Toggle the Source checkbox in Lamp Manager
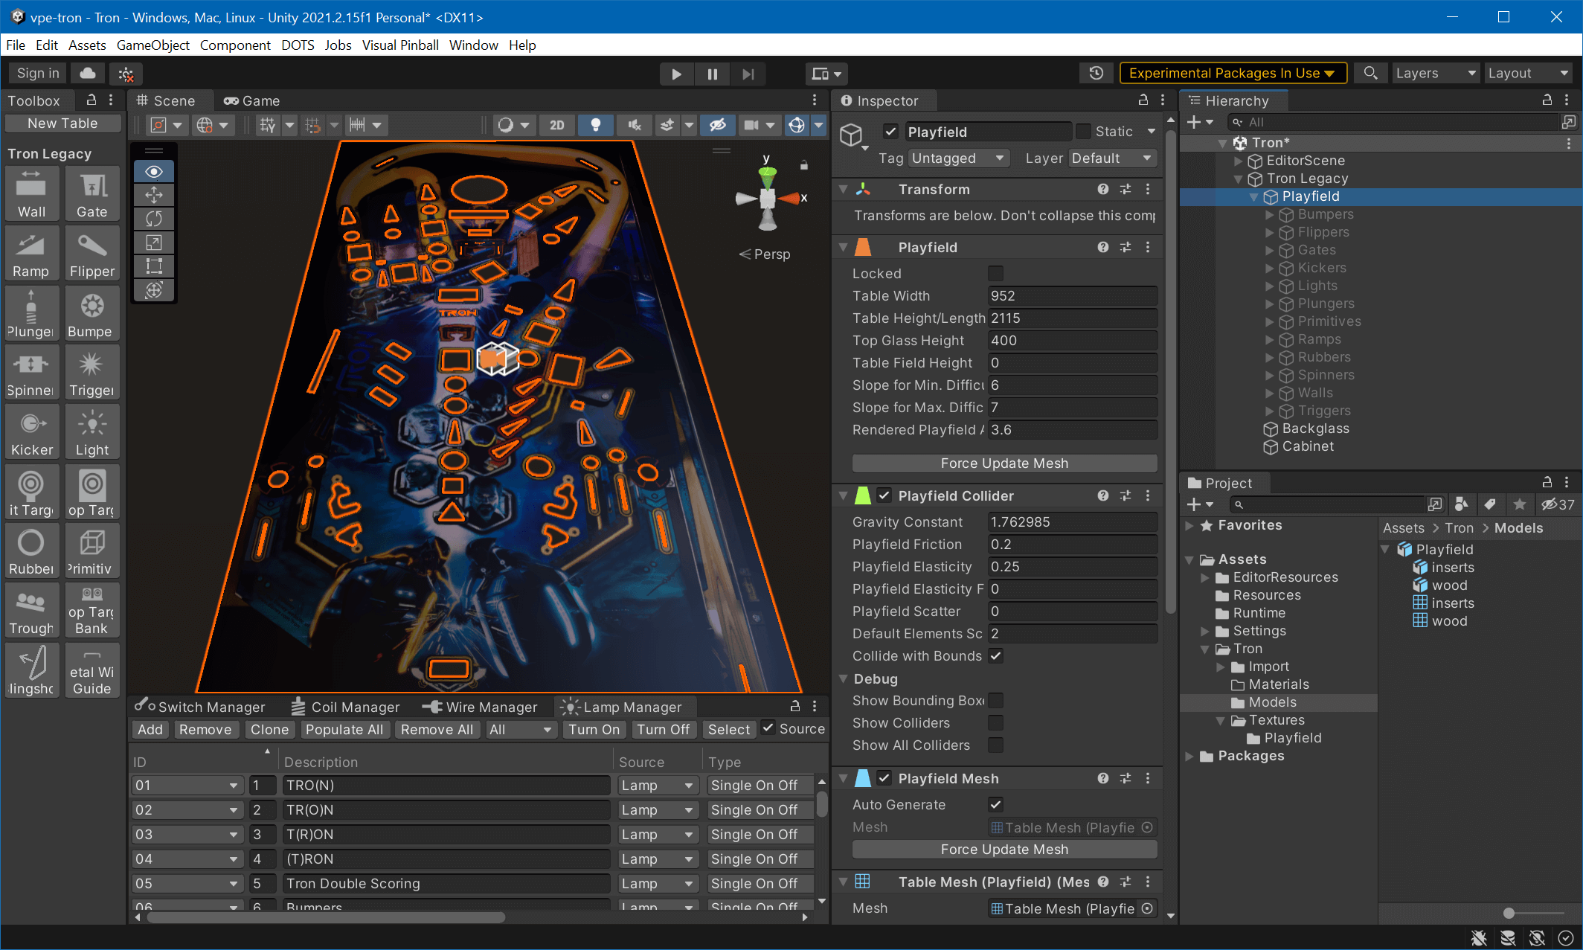The height and width of the screenshot is (950, 1583). 768,728
